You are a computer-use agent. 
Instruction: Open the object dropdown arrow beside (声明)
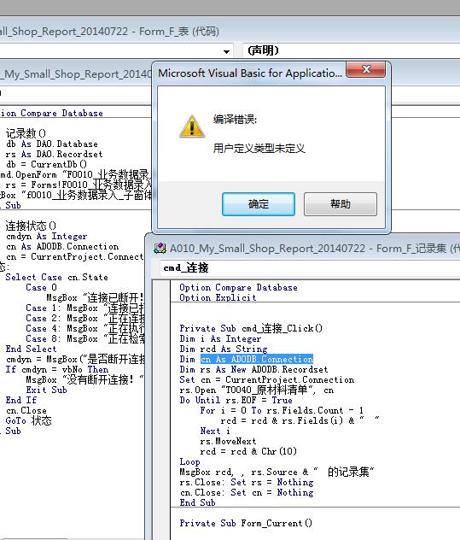pos(226,51)
